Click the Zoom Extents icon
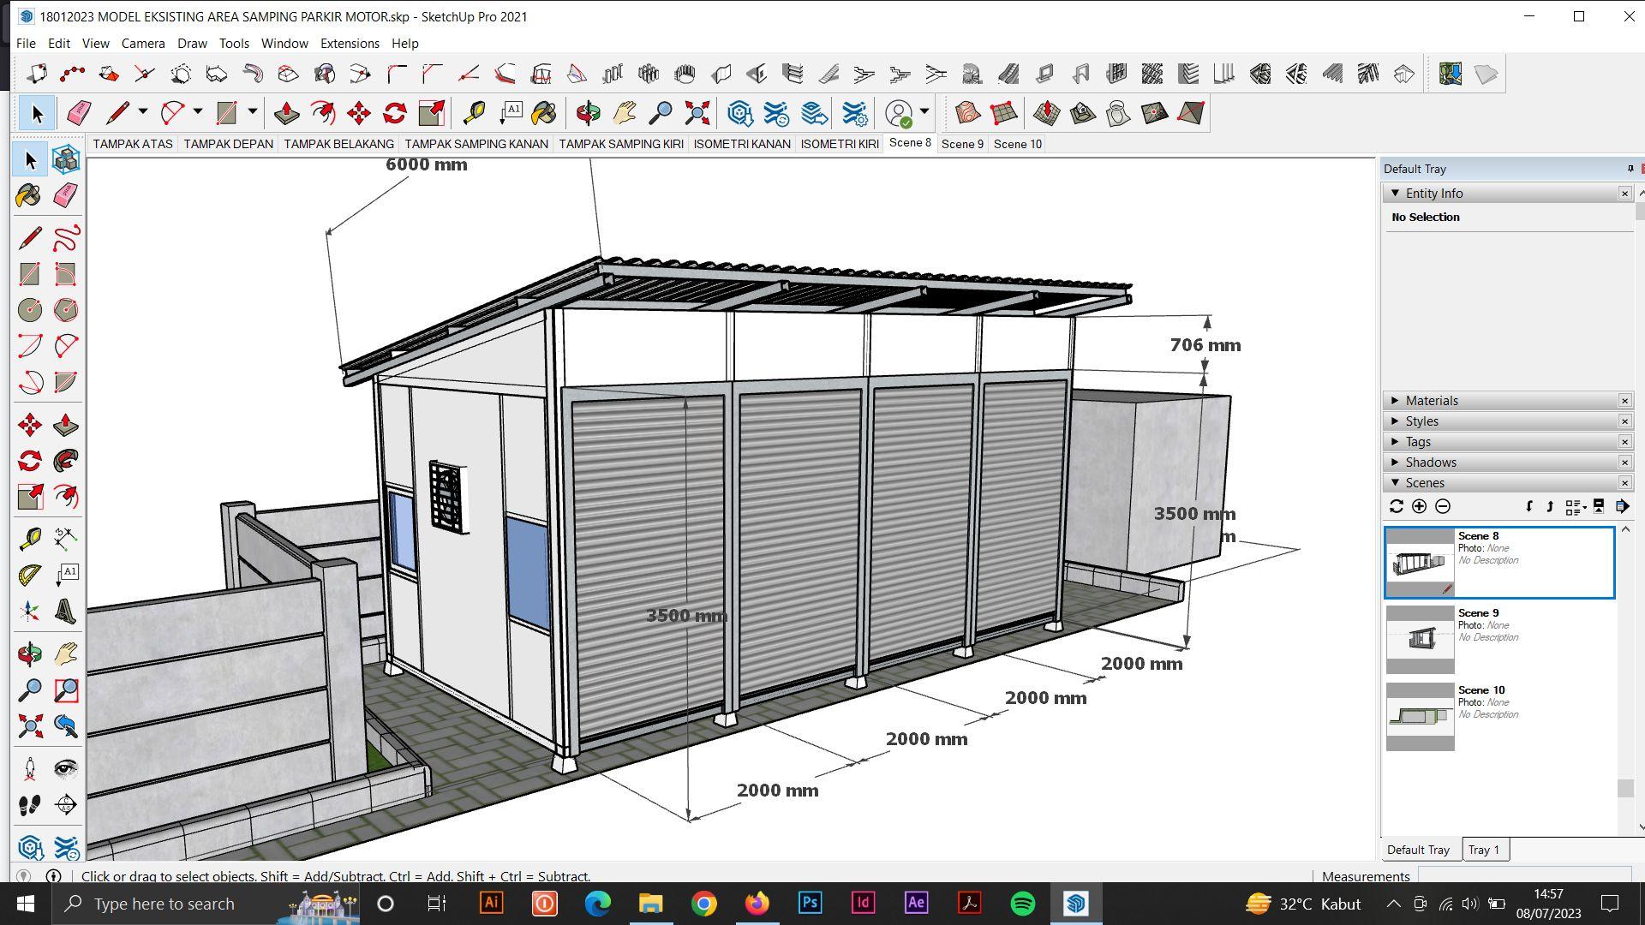The height and width of the screenshot is (925, 1645). coord(29,726)
